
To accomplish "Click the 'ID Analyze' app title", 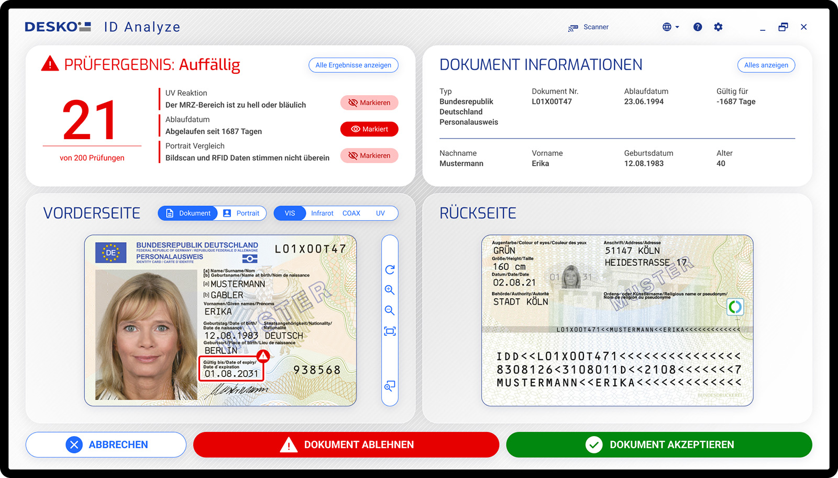I will coord(142,27).
